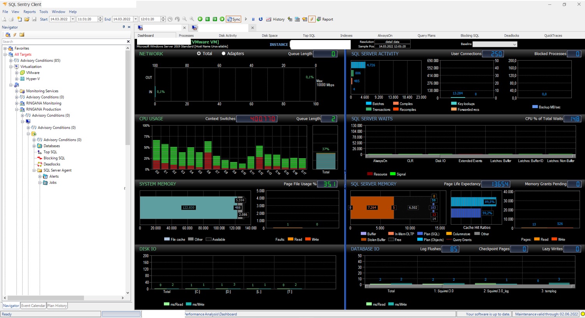Image resolution: width=585 pixels, height=318 pixels.
Task: Expand the Databases tree node
Action: pyautogui.click(x=34, y=146)
